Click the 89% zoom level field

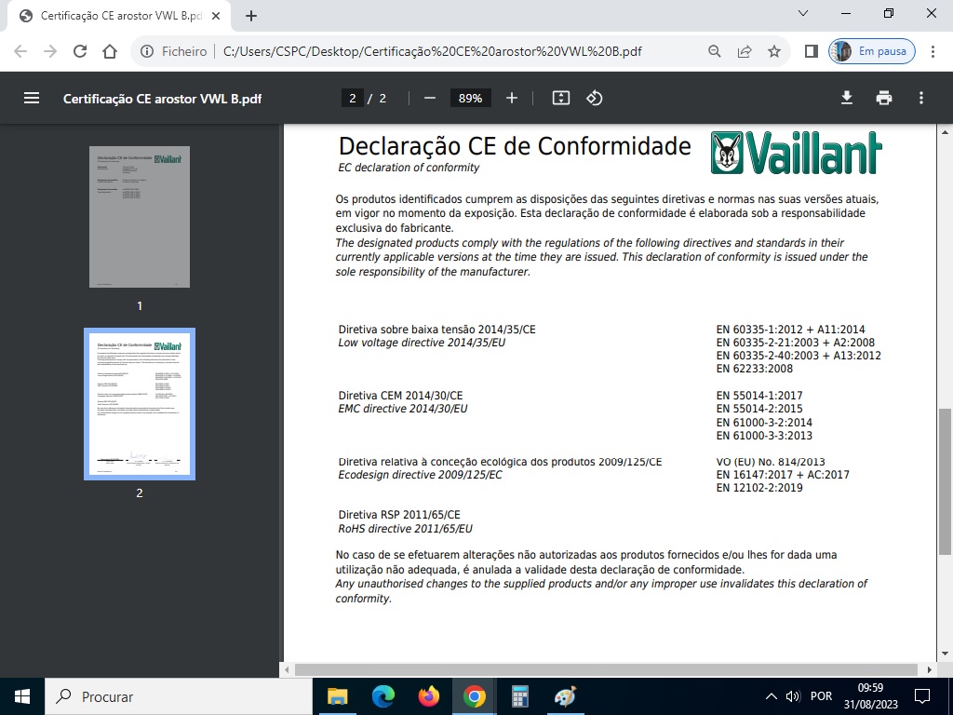pos(470,98)
